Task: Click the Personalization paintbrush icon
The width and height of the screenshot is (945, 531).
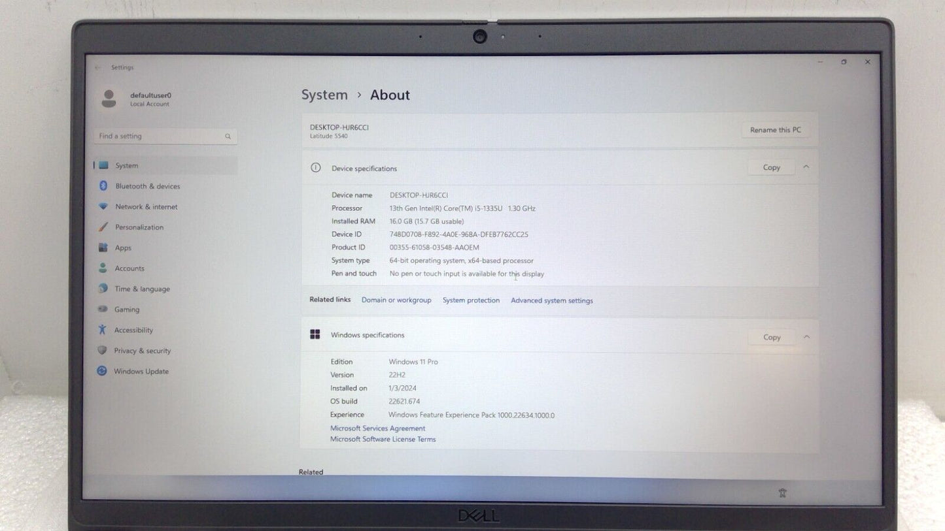Action: click(103, 227)
